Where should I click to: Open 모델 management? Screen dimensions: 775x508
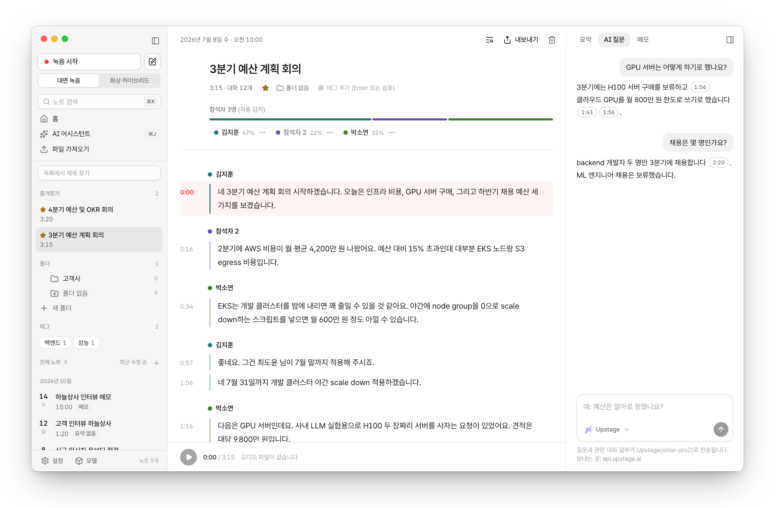pos(86,461)
